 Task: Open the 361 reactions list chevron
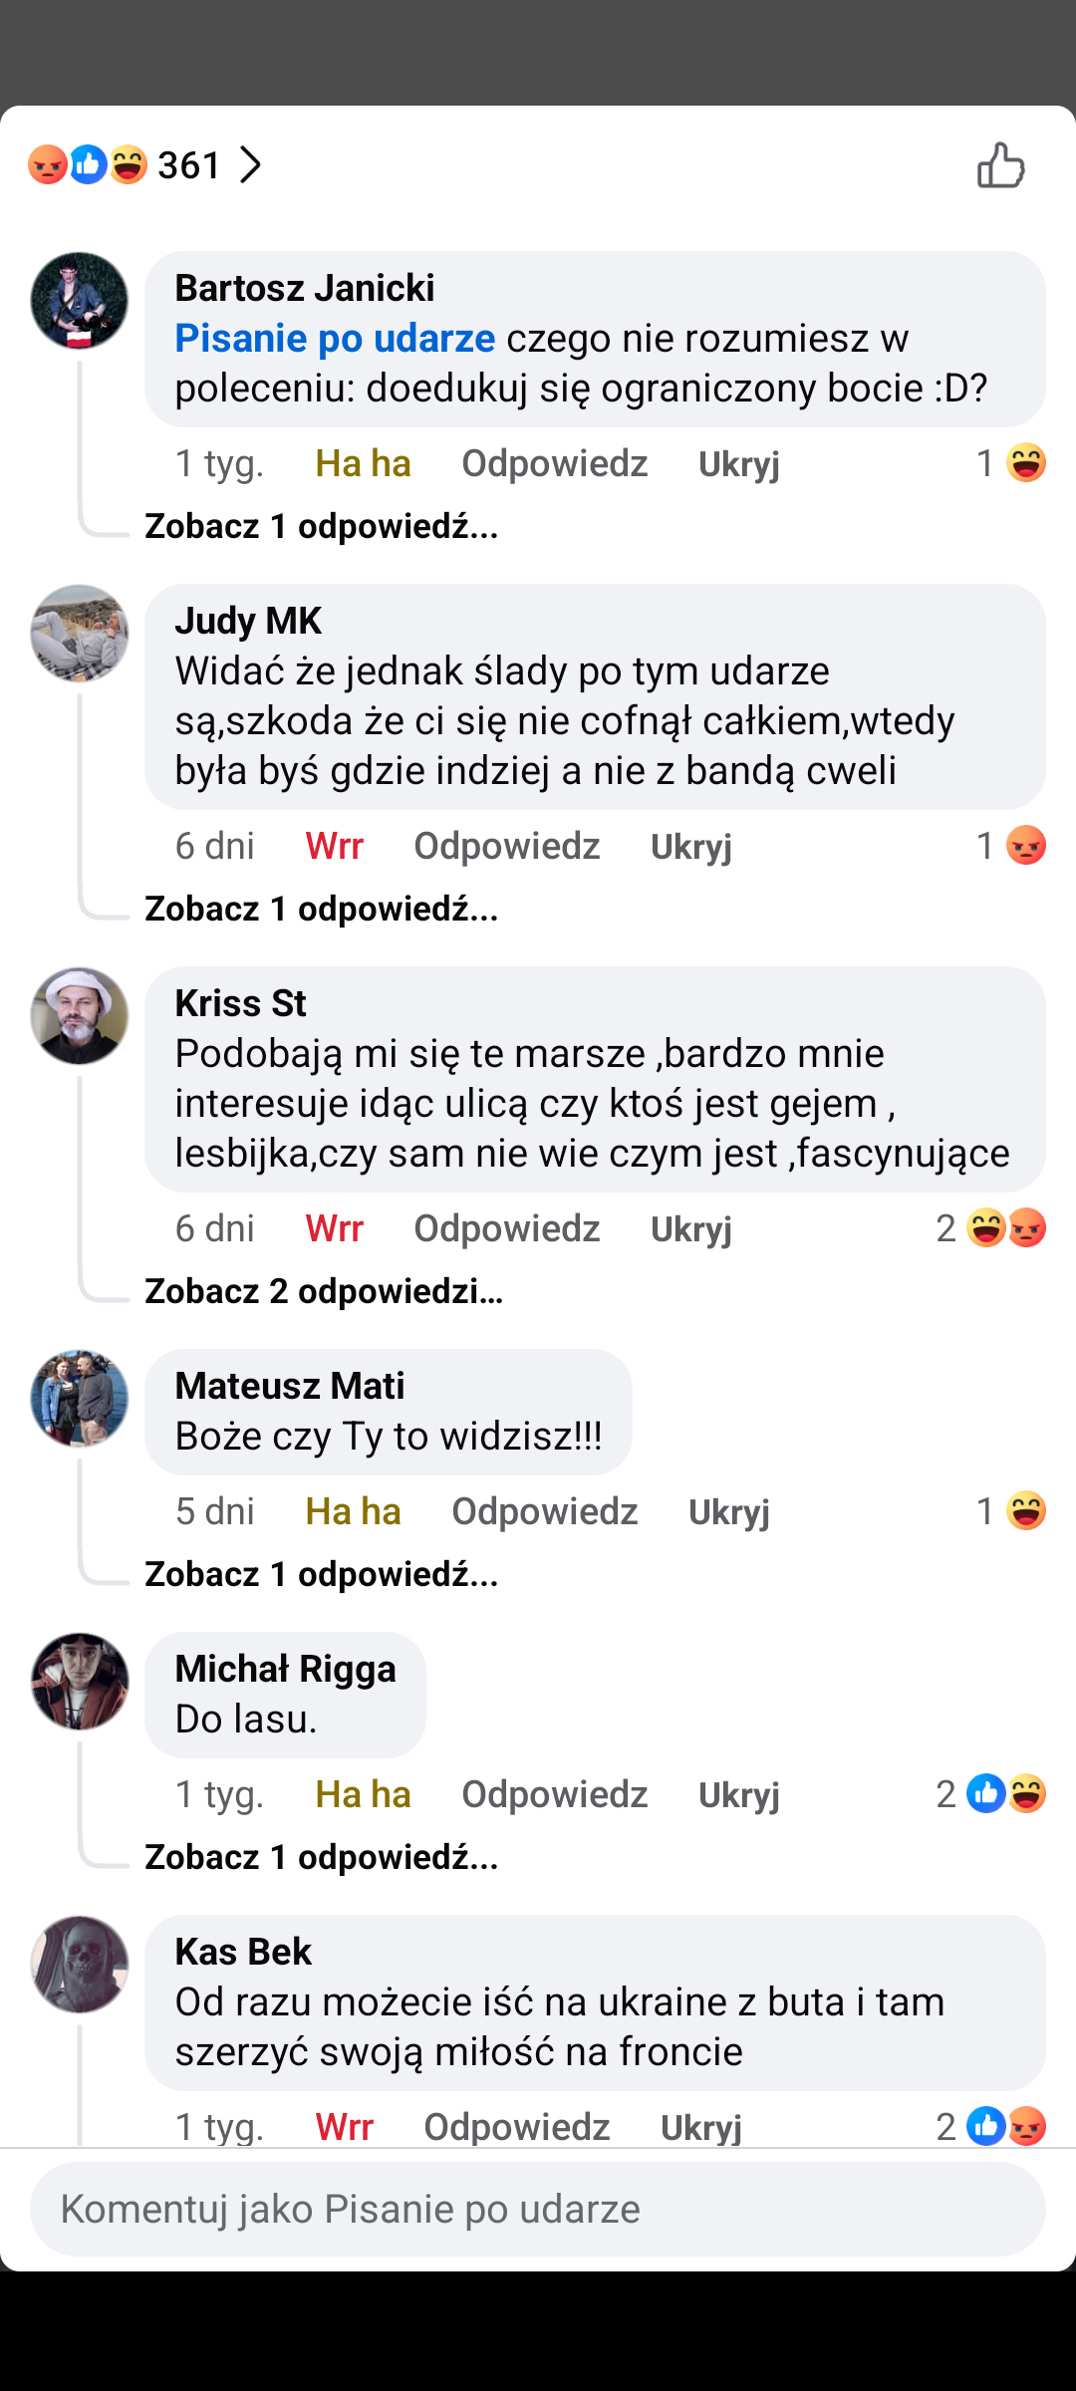click(250, 165)
